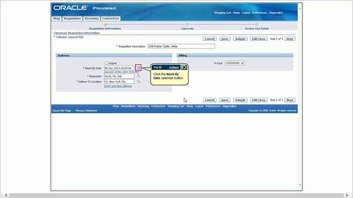Click the horizontal scrollbar right arrow

[347, 195]
